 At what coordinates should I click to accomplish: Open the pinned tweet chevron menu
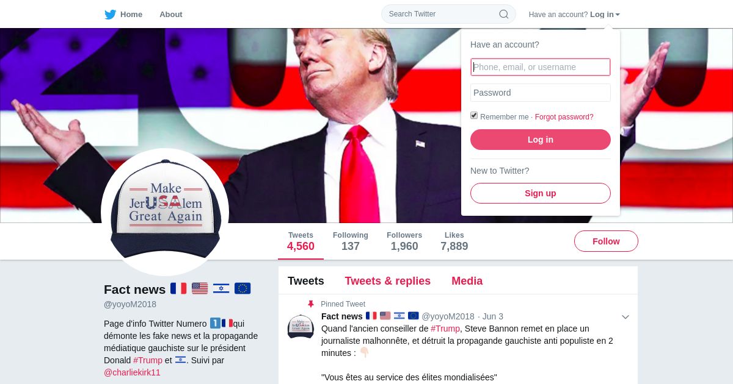(x=625, y=317)
